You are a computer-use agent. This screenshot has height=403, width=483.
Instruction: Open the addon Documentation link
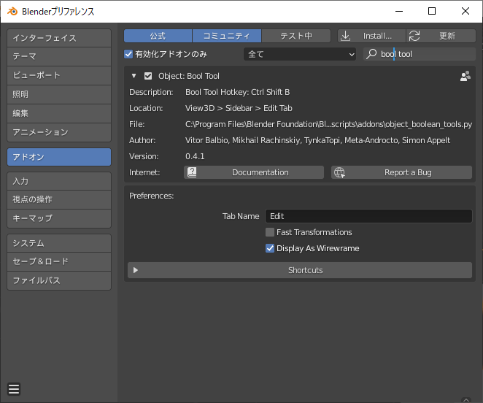[254, 172]
